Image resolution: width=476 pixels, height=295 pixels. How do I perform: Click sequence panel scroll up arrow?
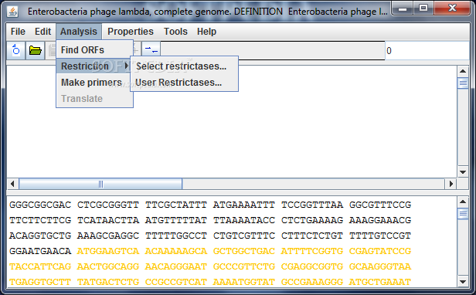(x=463, y=202)
